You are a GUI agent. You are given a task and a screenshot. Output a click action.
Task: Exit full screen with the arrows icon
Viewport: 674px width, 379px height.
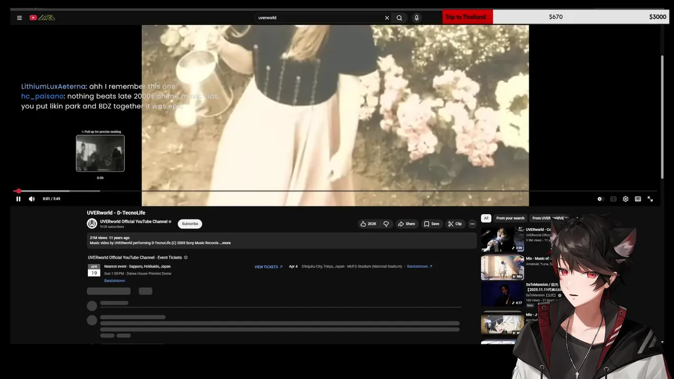tap(650, 199)
